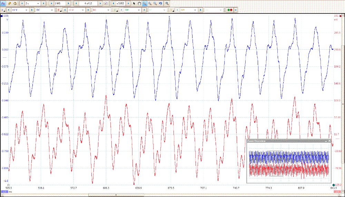Image resolution: width=345 pixels, height=197 pixels.
Task: Select the scope mode waveform icon
Action: point(3,3)
